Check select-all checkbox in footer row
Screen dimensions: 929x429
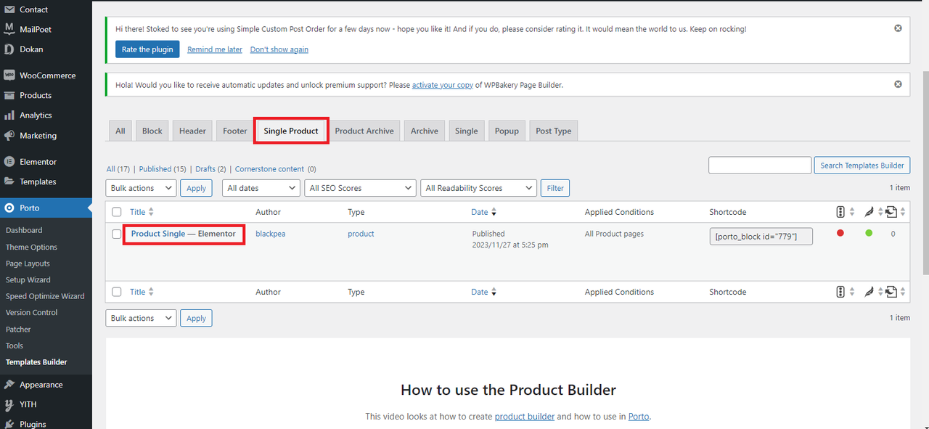[116, 292]
